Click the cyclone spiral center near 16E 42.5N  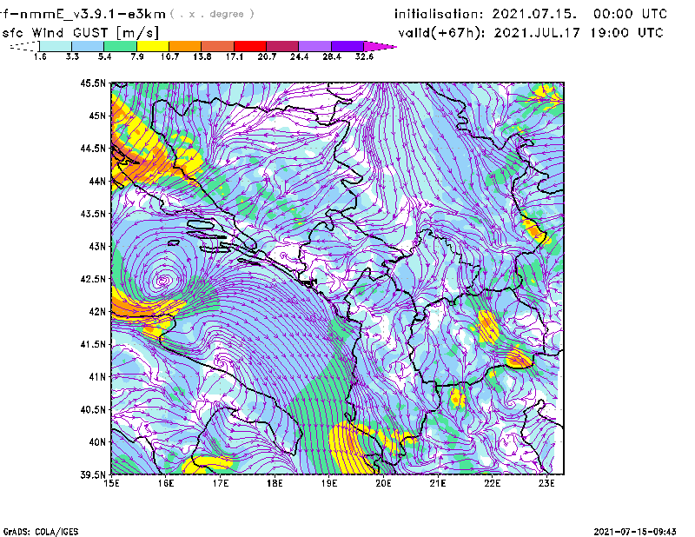tap(163, 281)
